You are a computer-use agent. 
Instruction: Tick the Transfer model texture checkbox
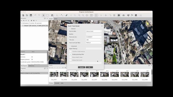coord(70,51)
